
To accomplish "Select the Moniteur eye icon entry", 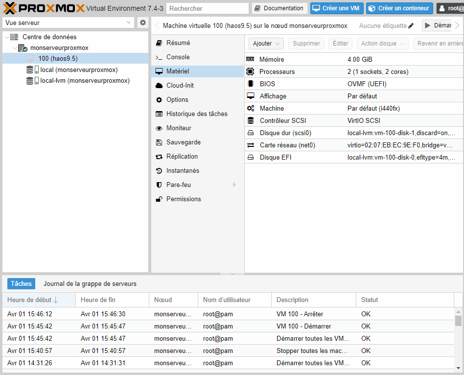I will click(x=159, y=128).
